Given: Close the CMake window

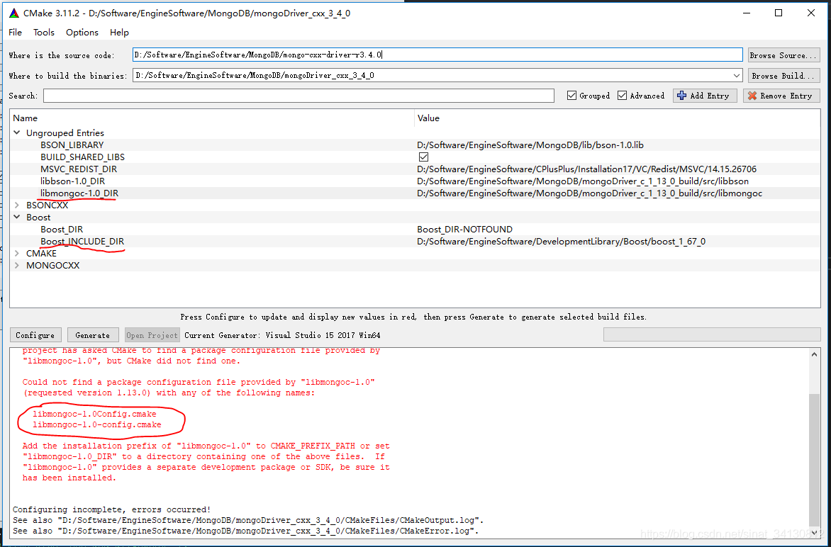Looking at the screenshot, I should coord(811,13).
